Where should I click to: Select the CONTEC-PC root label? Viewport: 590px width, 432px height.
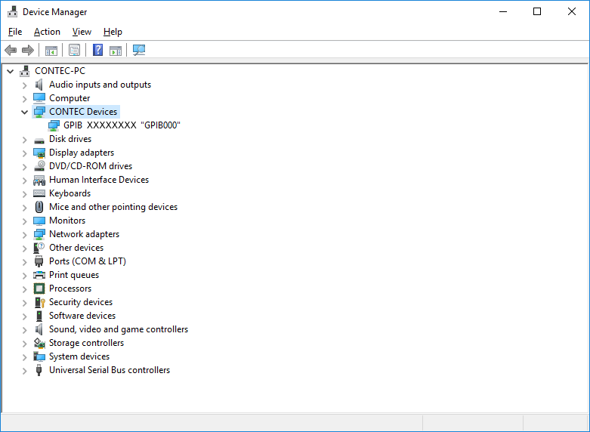[x=60, y=71]
